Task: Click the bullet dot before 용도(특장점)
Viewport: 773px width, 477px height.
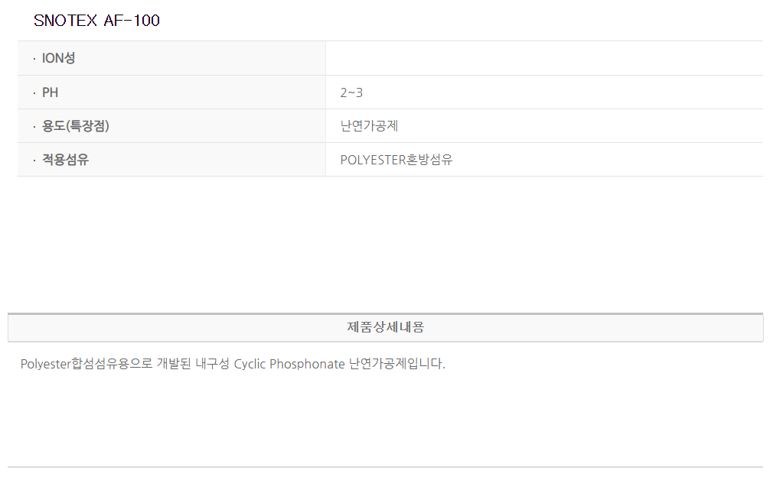Action: point(34,127)
